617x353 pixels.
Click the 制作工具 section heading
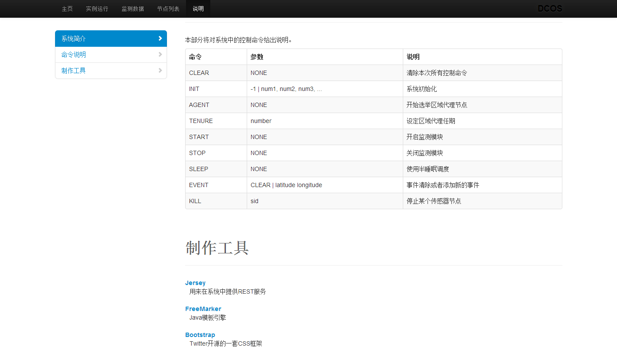217,248
